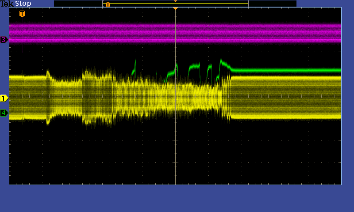Click the record bar left of the bracket
This screenshot has width=354, height=212.
(x=78, y=4)
